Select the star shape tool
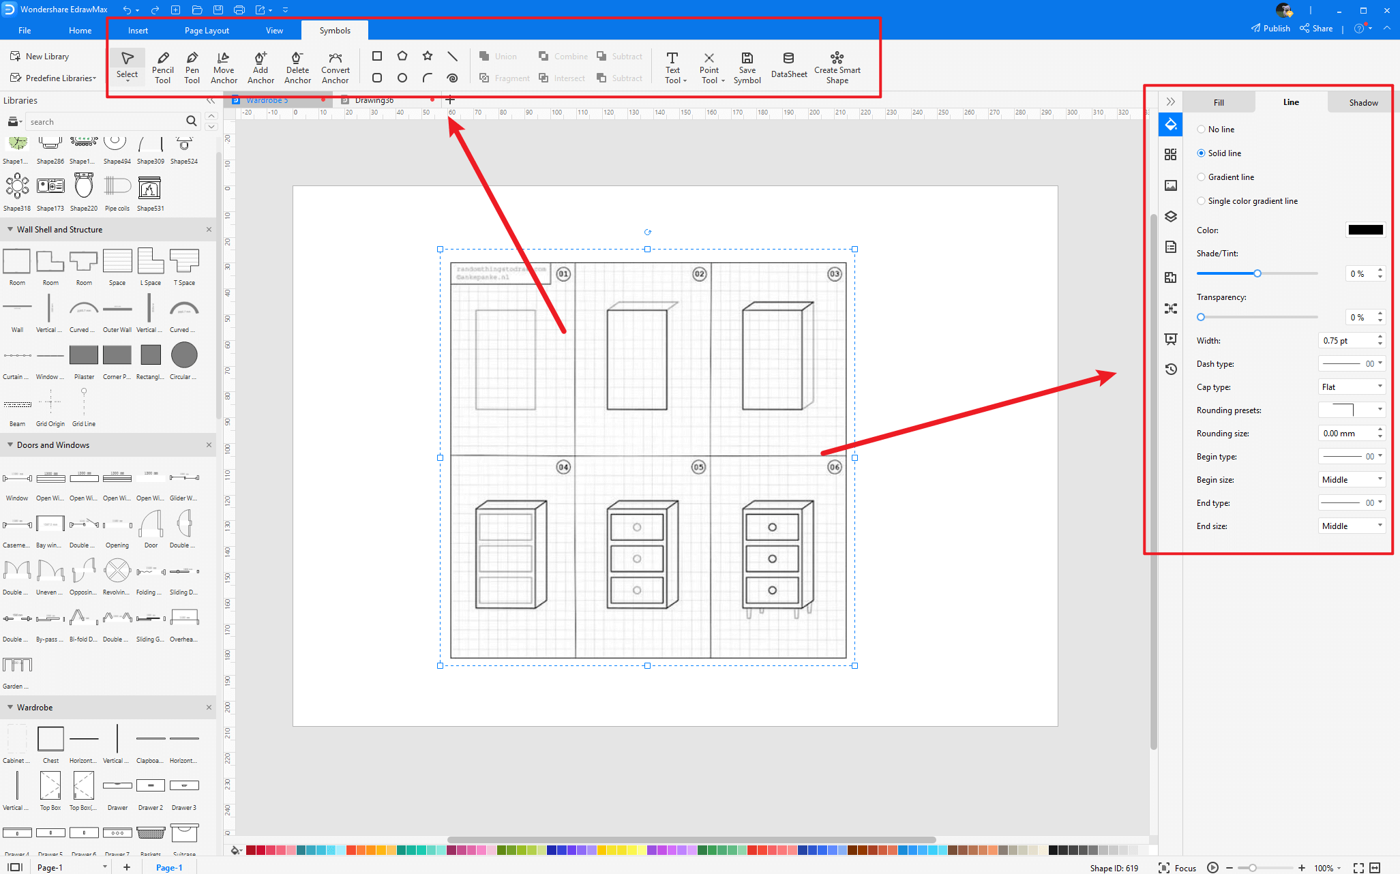 click(428, 56)
